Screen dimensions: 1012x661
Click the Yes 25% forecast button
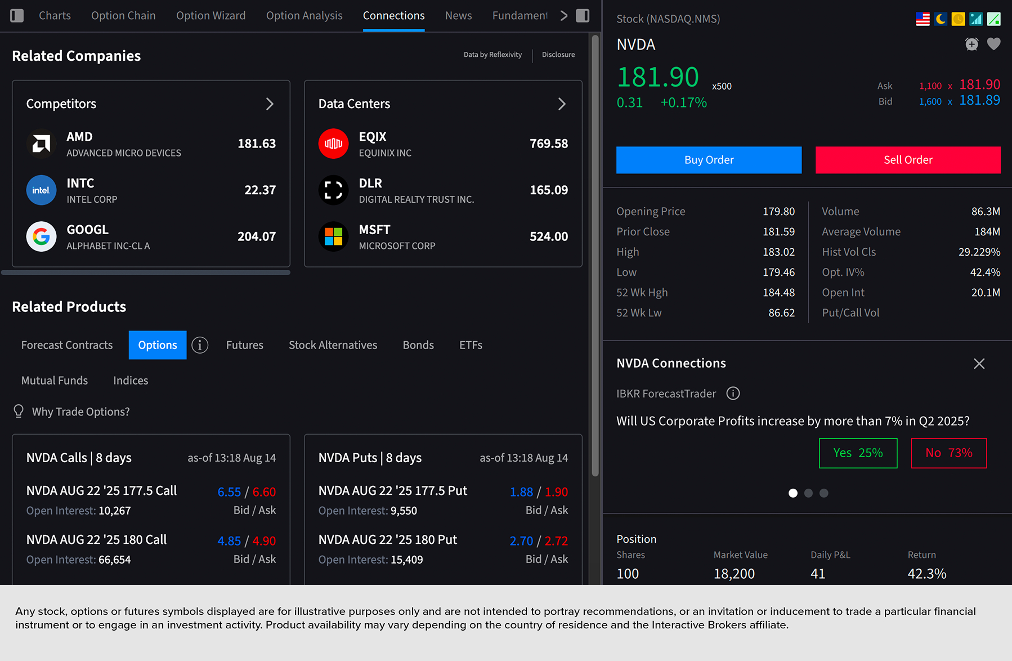coord(858,453)
